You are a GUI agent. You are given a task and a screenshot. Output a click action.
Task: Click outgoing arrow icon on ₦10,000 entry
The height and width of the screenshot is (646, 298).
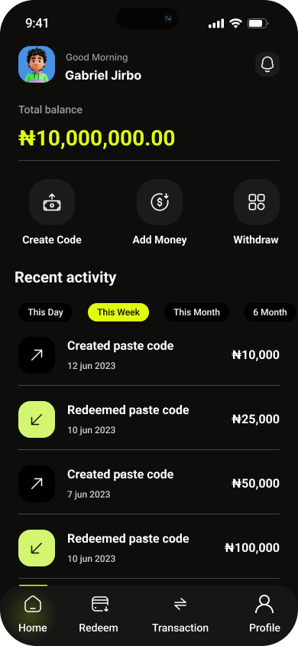(x=37, y=355)
